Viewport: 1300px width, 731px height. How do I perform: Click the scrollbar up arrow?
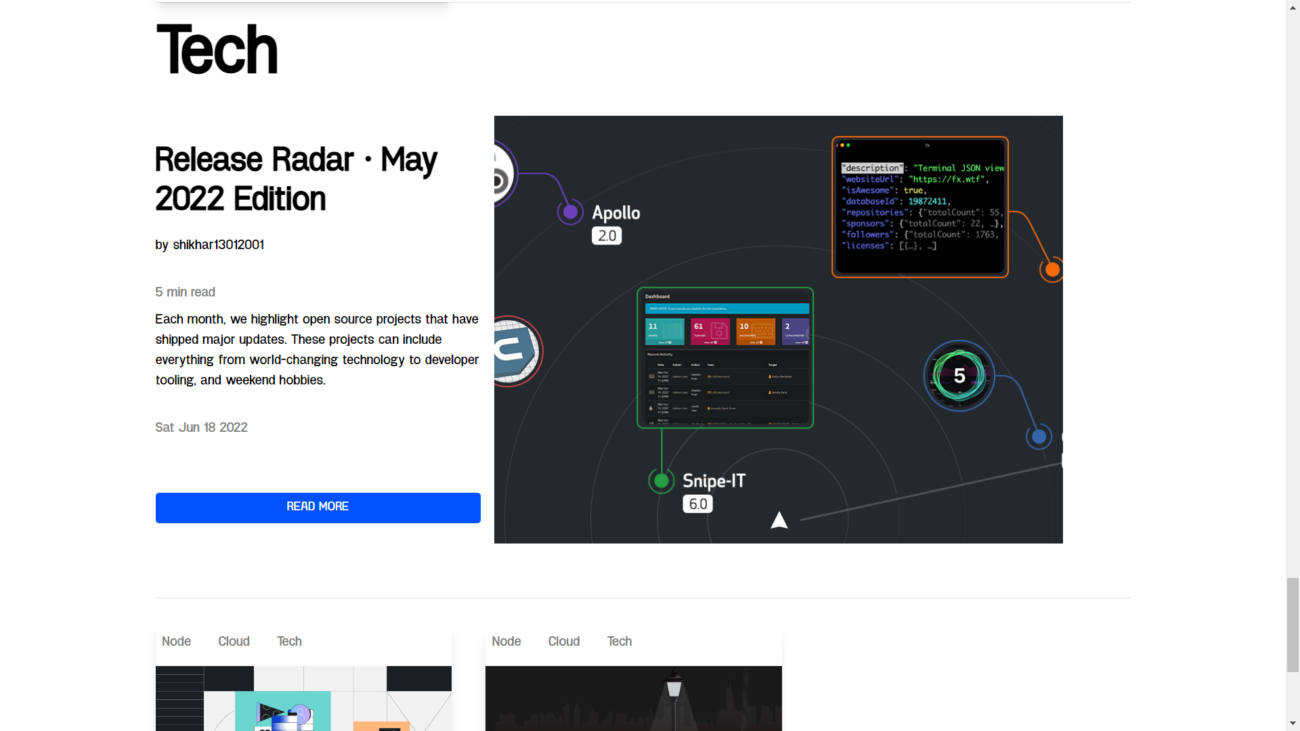(1293, 6)
